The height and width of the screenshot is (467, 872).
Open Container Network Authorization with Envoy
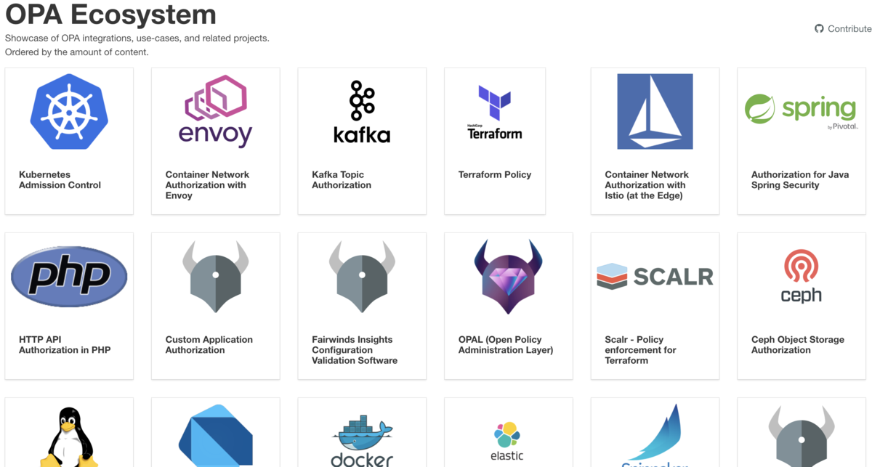click(207, 185)
